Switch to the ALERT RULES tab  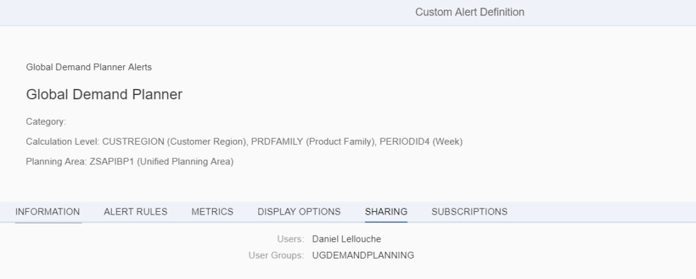pos(135,212)
